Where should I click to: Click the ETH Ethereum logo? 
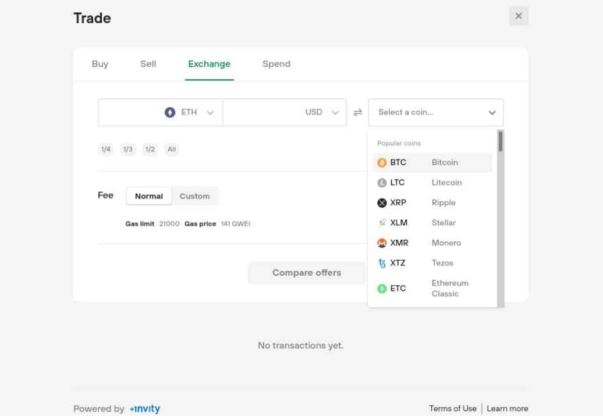coord(169,112)
